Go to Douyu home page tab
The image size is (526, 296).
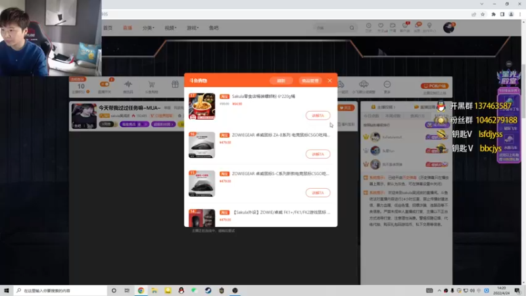[x=108, y=28]
